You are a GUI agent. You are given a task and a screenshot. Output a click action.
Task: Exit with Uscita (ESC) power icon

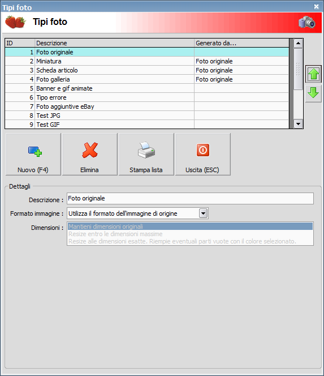click(203, 155)
